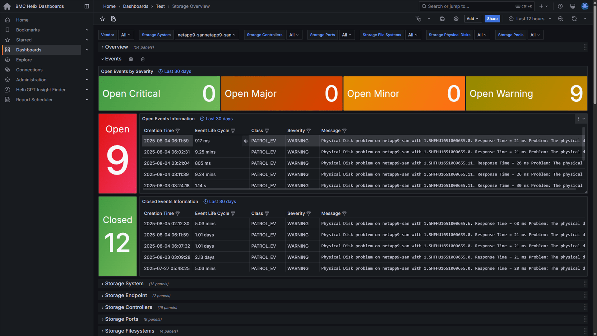597x336 pixels.
Task: Click the zoom out time range icon
Action: (560, 19)
